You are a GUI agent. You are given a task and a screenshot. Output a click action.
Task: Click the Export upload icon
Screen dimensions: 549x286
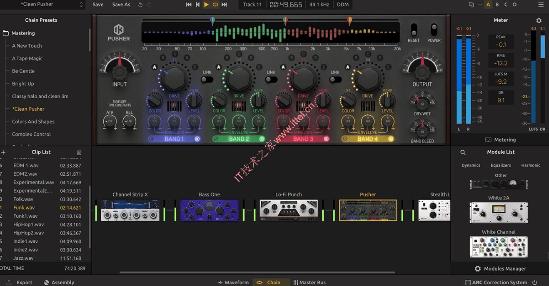coord(9,283)
